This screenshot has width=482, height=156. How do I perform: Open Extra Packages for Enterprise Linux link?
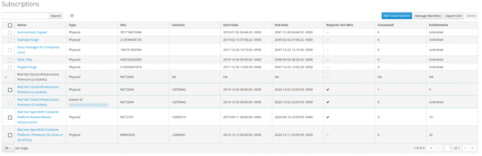[x=38, y=50]
